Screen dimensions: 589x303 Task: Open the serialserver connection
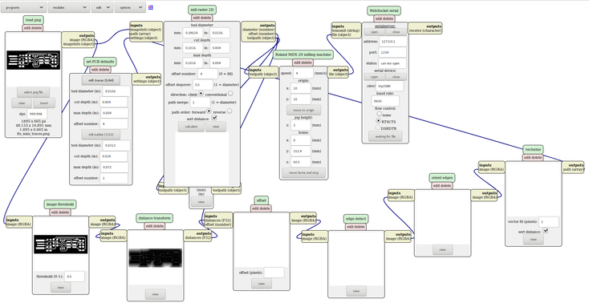click(x=374, y=32)
